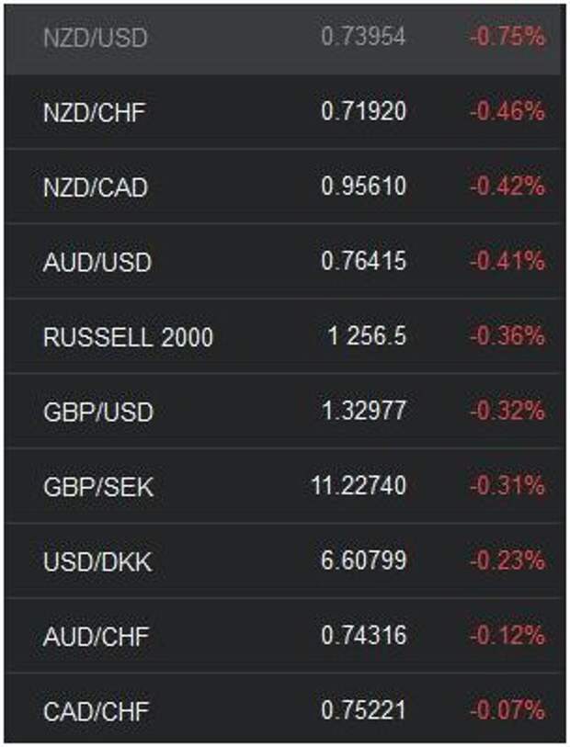Select the AUD/CHF row

285,636
